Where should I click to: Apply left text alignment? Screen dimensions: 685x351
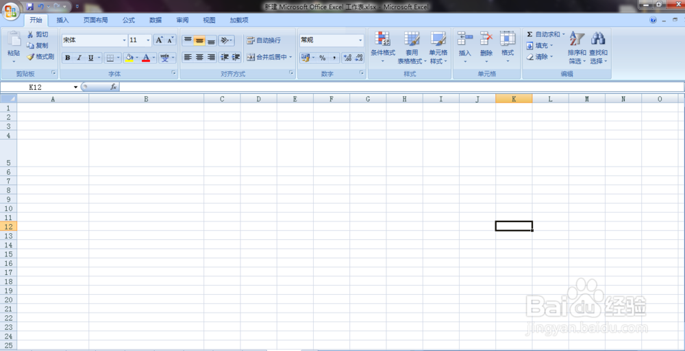point(188,58)
